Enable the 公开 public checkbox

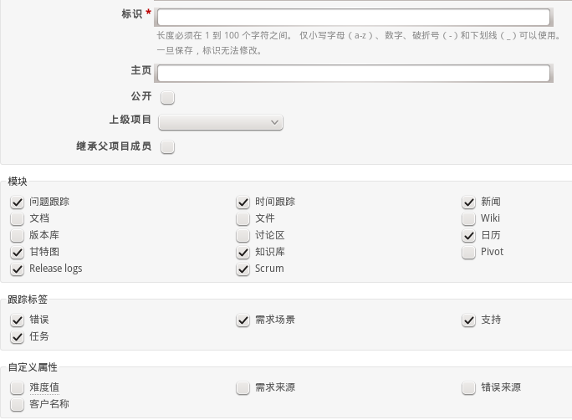pos(168,97)
